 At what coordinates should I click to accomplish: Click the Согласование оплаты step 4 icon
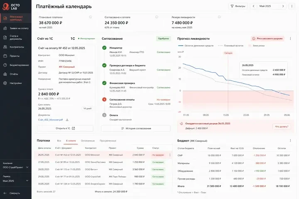point(104,99)
